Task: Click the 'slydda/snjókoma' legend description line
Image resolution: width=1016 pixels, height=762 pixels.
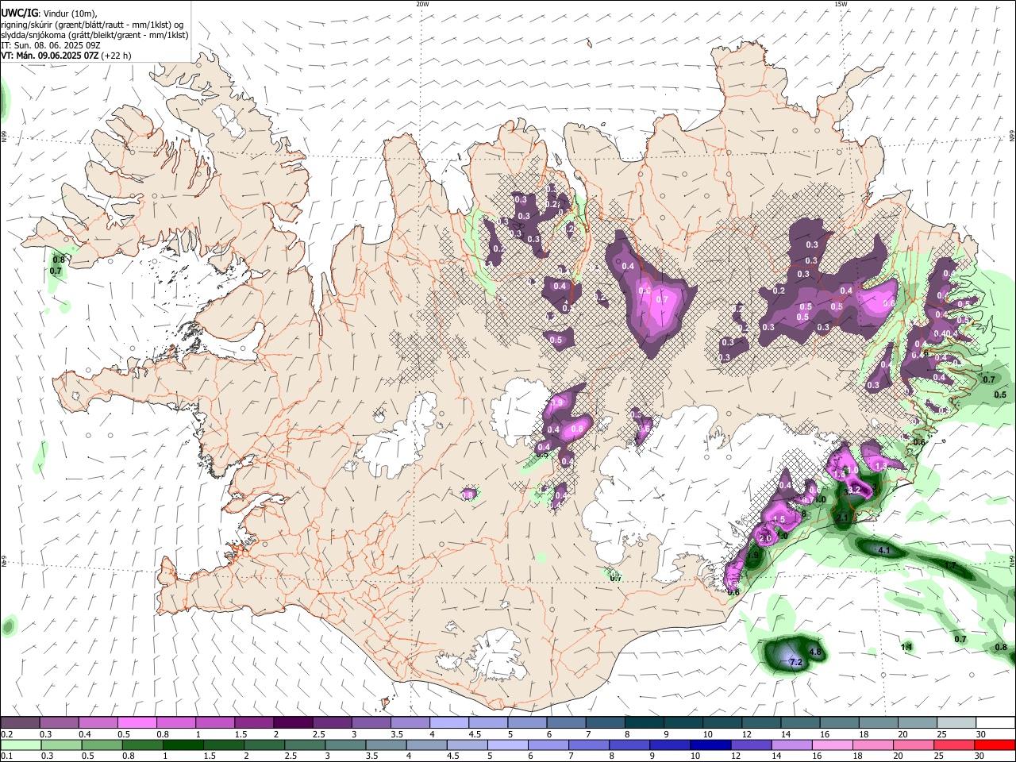Action: (x=94, y=35)
